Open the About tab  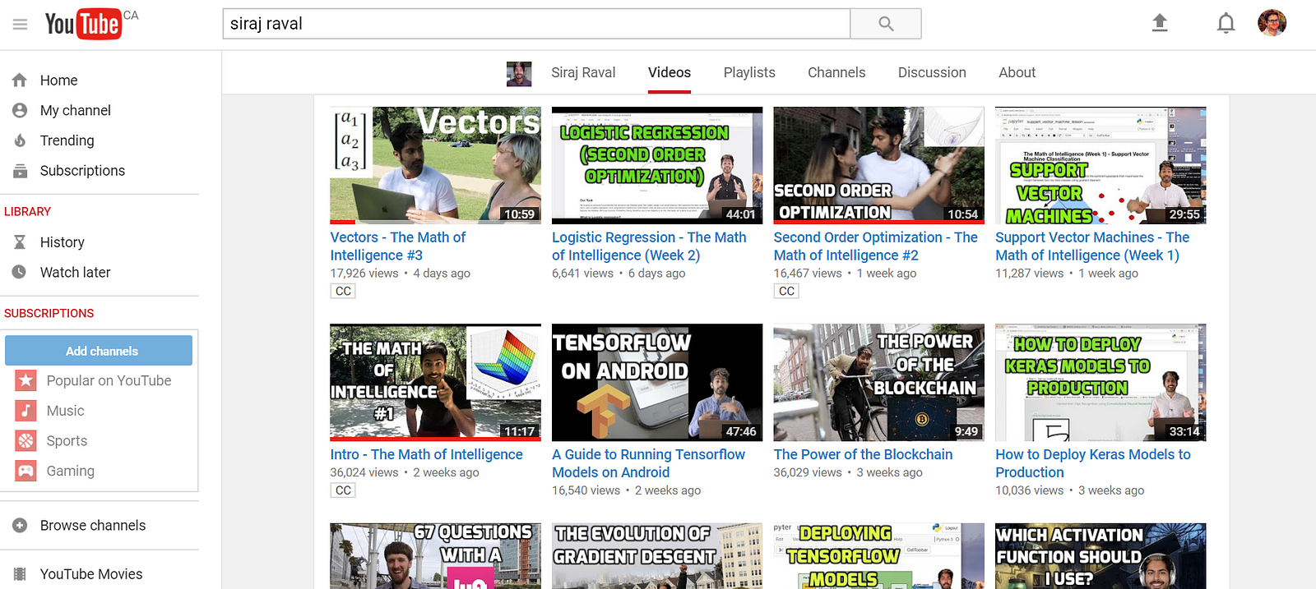click(x=1017, y=72)
